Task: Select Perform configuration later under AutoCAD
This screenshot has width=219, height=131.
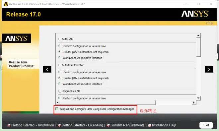Action: 59,46
